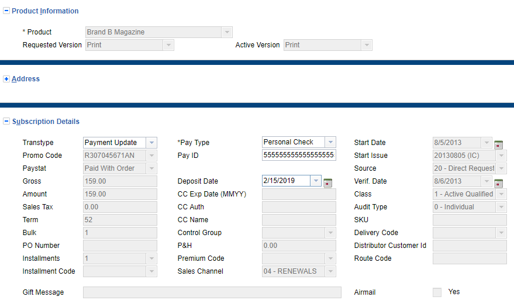Collapse the Subscription Details section

point(6,122)
